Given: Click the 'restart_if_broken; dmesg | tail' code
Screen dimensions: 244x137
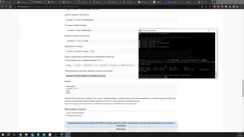Looking at the screenshot, I should point(80,51).
